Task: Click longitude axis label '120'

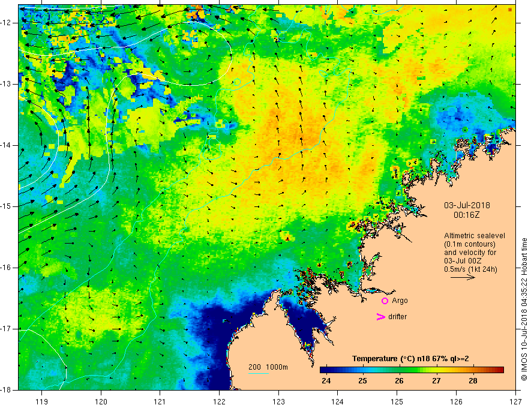Action: (x=101, y=401)
